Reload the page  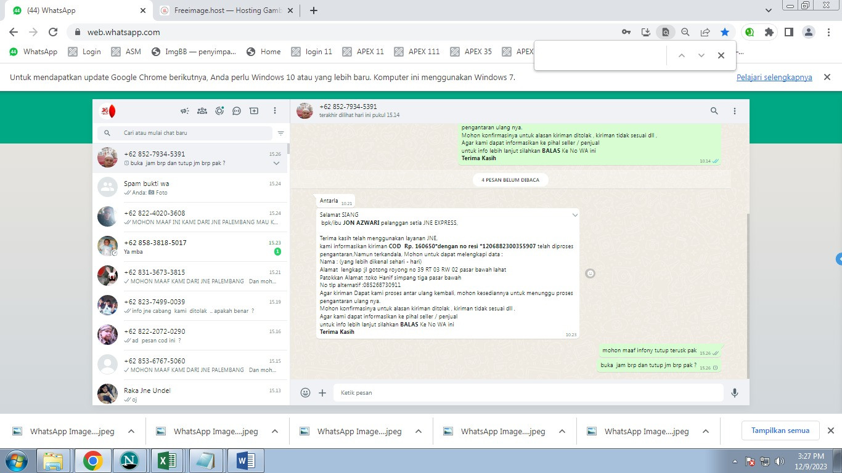(53, 32)
